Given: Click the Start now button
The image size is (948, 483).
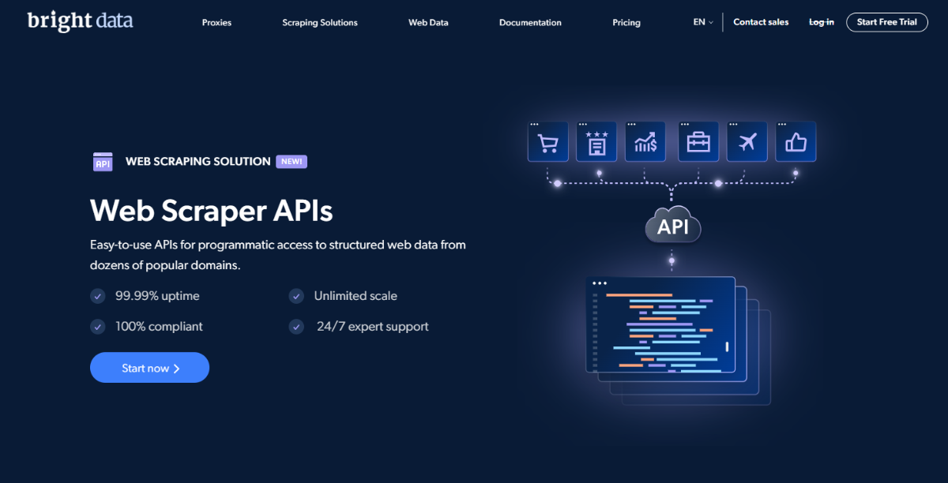Looking at the screenshot, I should (x=149, y=368).
